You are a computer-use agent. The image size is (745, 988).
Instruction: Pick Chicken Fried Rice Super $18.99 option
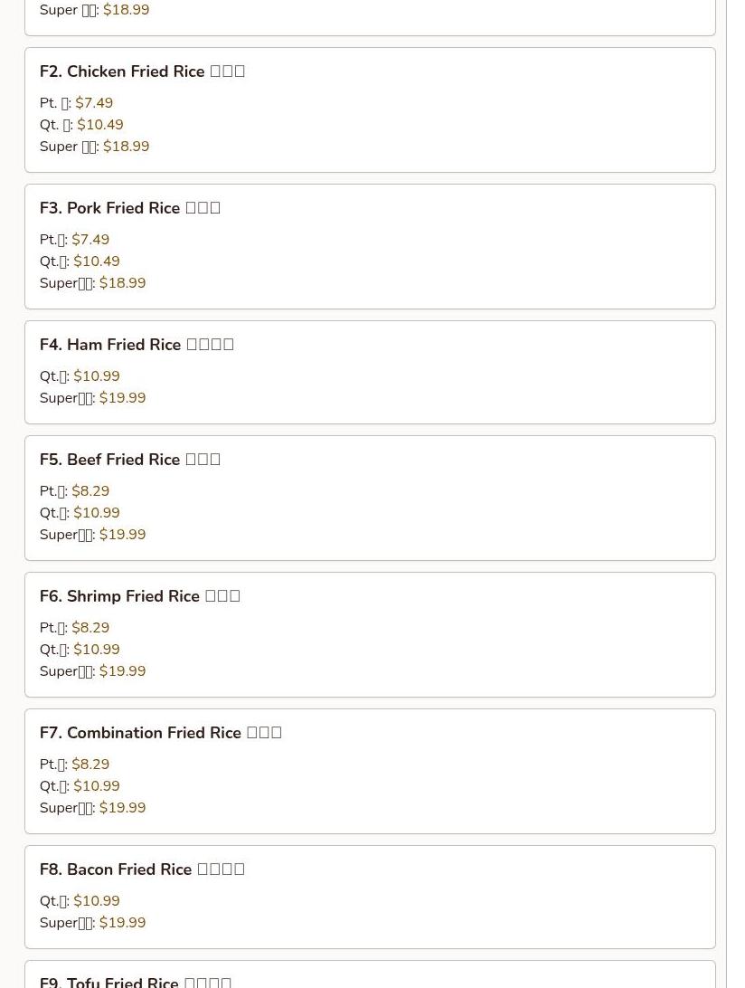[94, 147]
